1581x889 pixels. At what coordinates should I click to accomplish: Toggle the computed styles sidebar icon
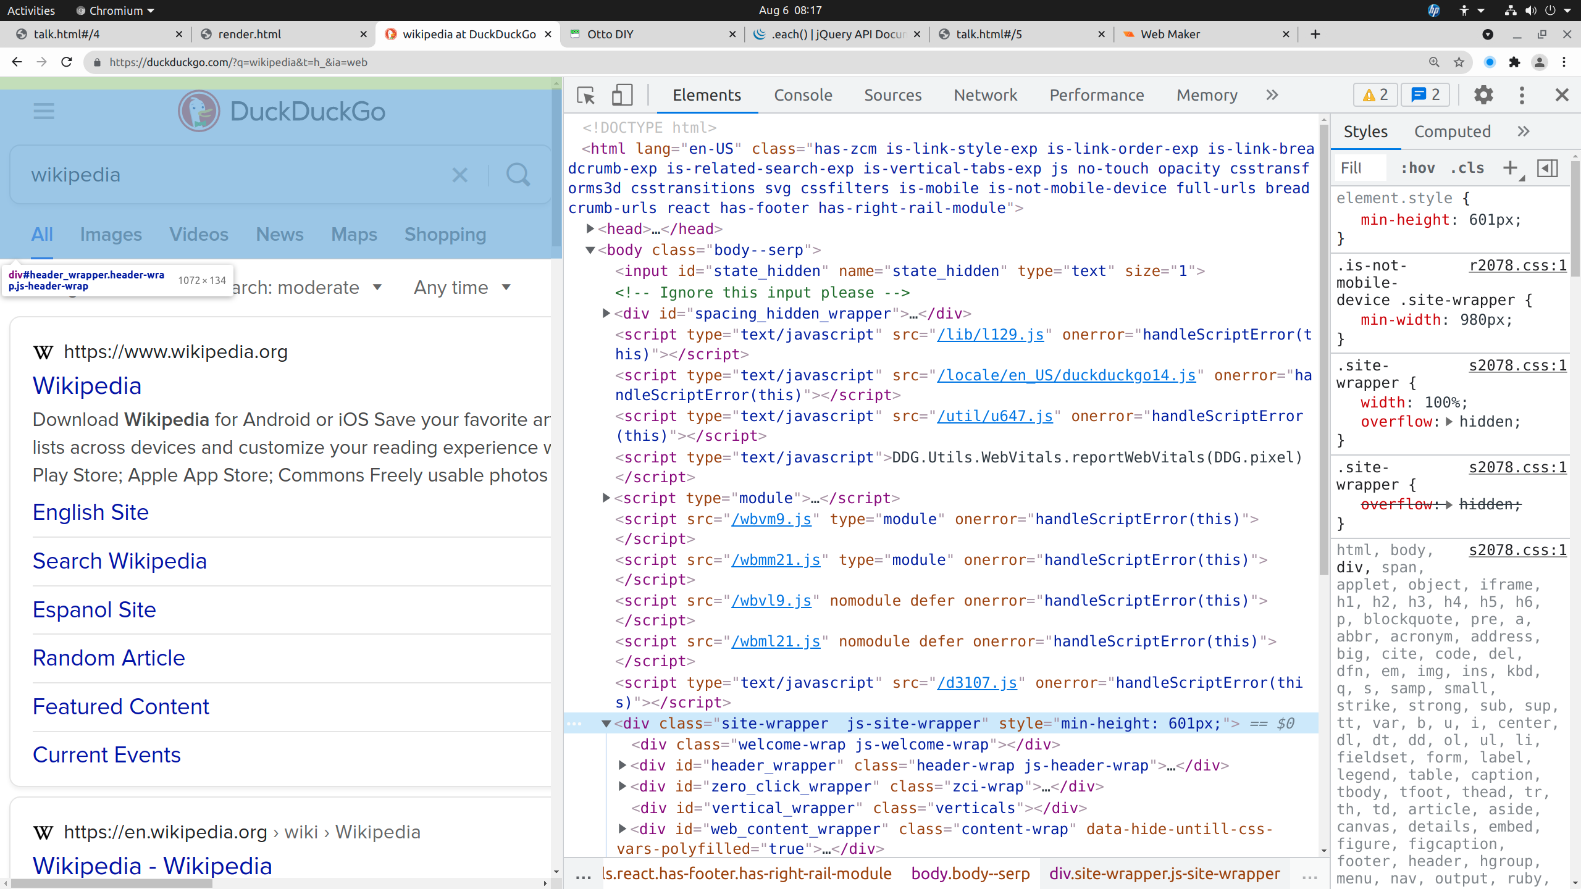(1547, 168)
